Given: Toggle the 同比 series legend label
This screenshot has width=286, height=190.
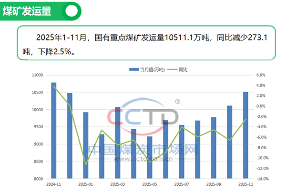Looking at the screenshot, I should 183,70.
